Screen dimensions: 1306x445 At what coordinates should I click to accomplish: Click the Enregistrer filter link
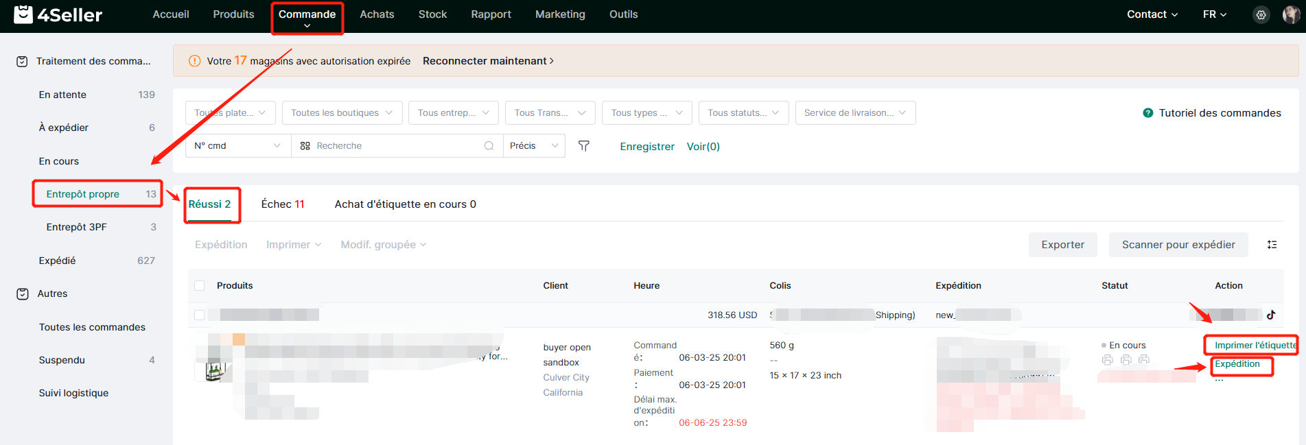pyautogui.click(x=647, y=147)
